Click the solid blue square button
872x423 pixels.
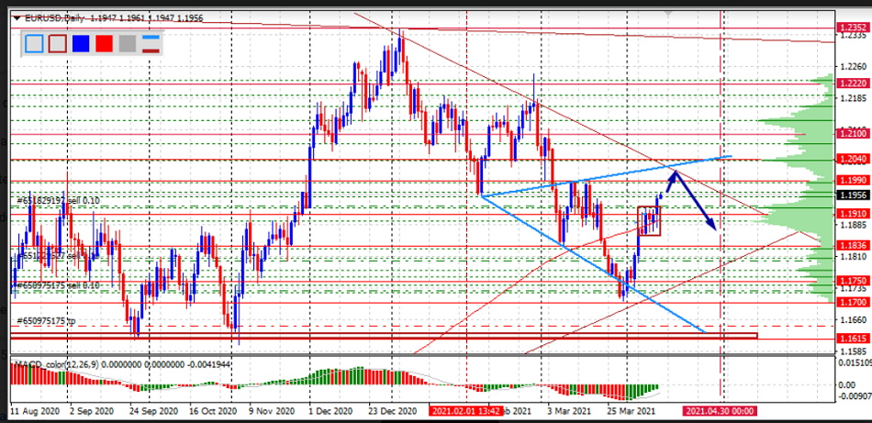click(81, 42)
